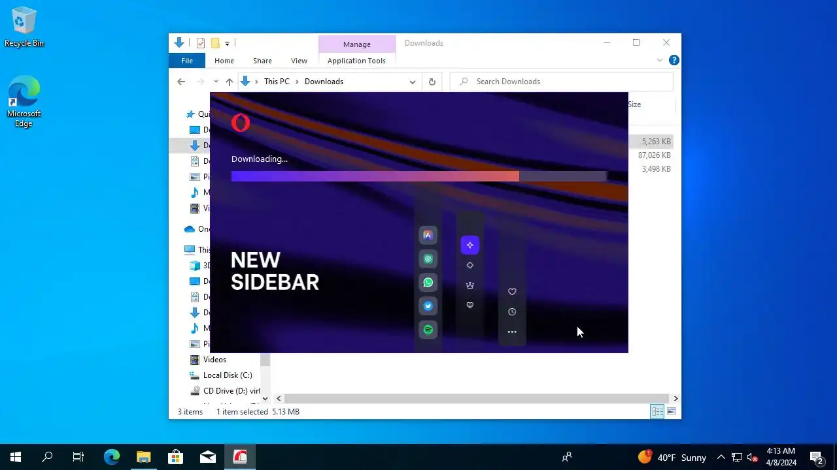Expand the chevron after This PC in the breadcrumb
The height and width of the screenshot is (470, 837).
(297, 82)
